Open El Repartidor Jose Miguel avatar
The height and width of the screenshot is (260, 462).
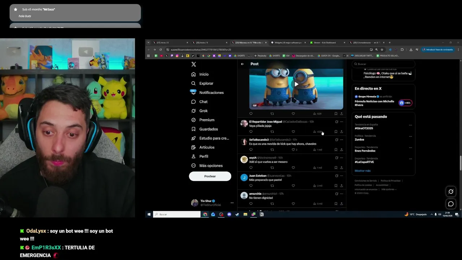coord(244,123)
